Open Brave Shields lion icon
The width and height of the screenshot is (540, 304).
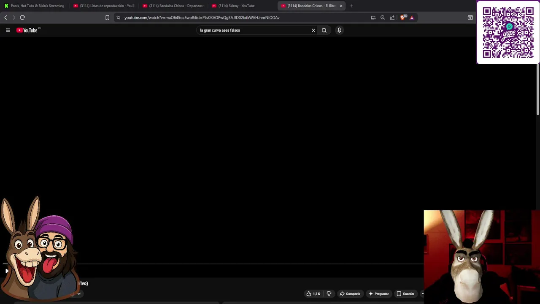[x=403, y=17]
